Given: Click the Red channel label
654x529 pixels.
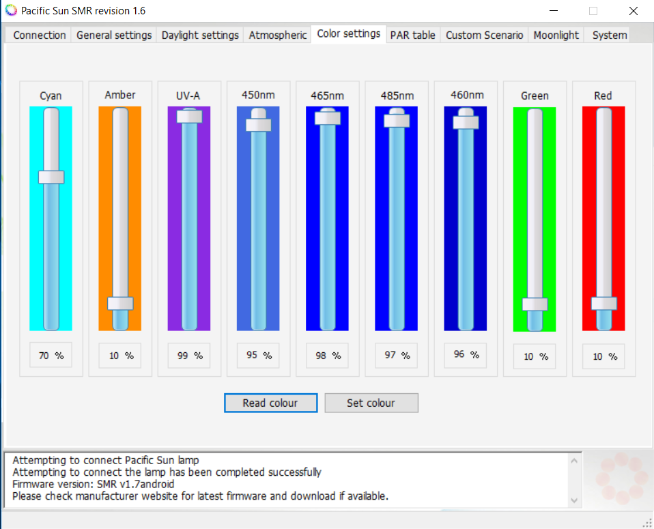Looking at the screenshot, I should tap(603, 96).
